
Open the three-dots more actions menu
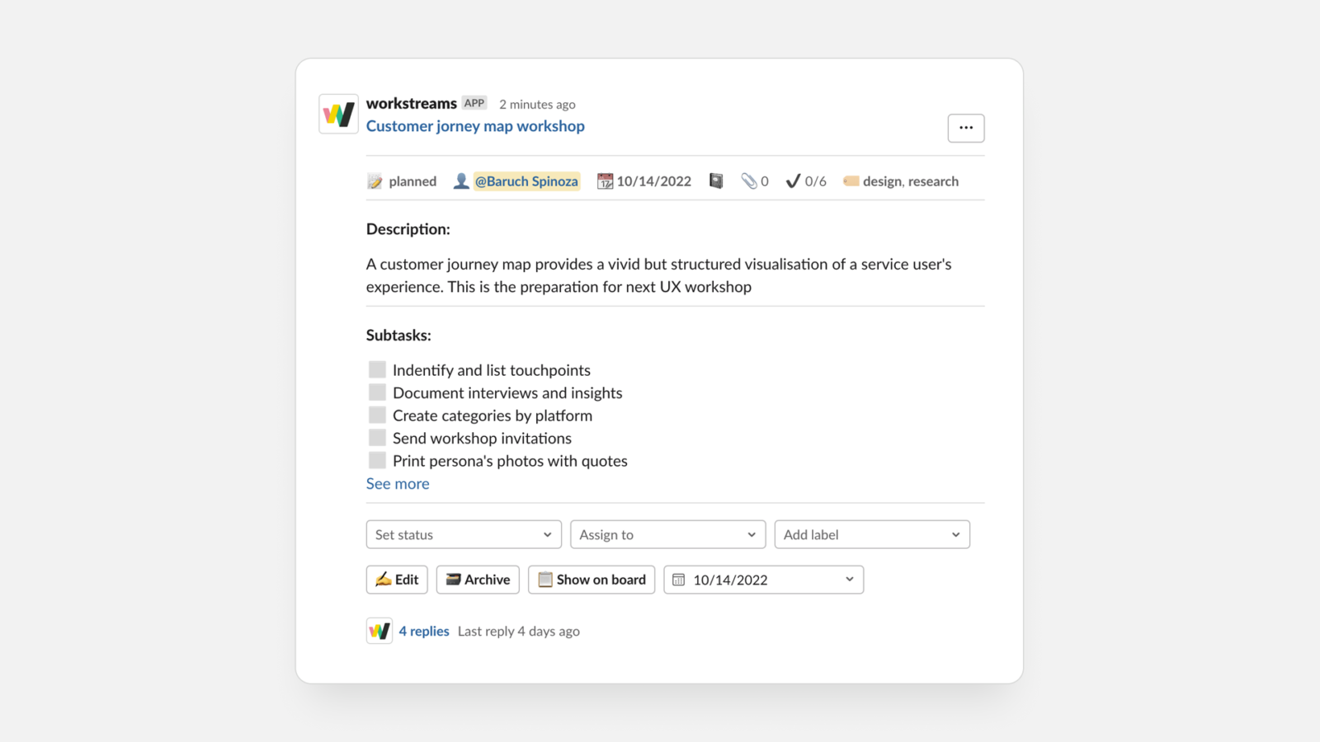[x=965, y=128]
